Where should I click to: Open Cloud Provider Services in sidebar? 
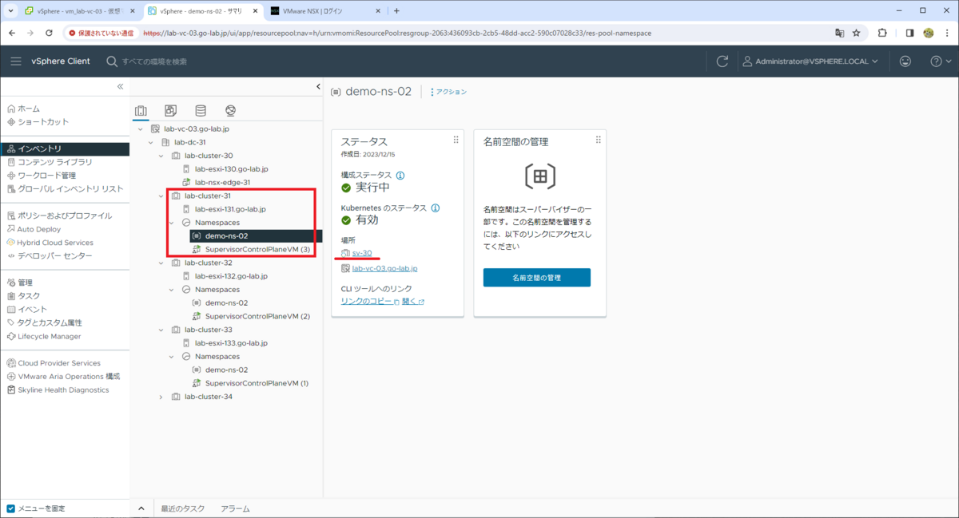tap(59, 363)
